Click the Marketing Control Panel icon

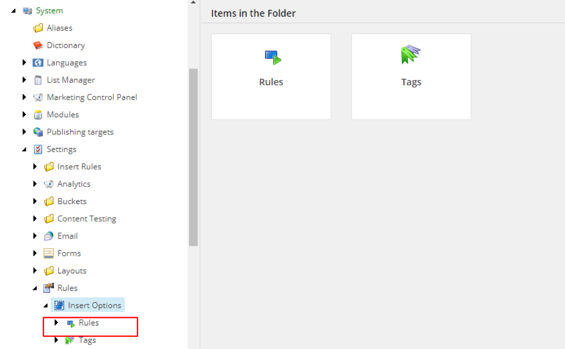38,97
